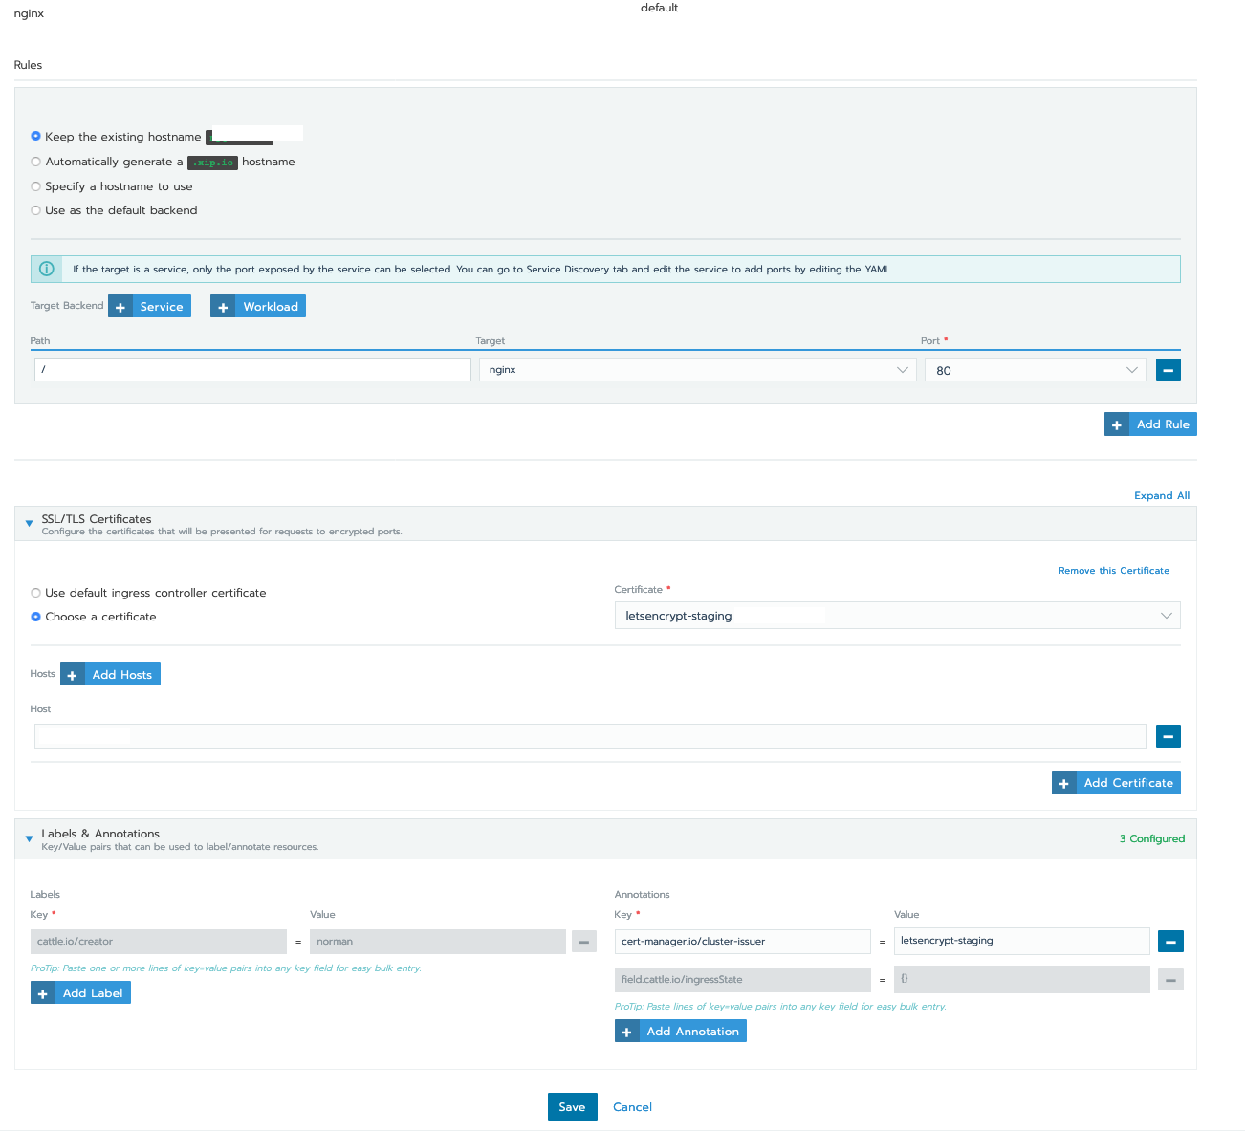Image resolution: width=1245 pixels, height=1131 pixels.
Task: Select Use as the default backend
Action: click(x=35, y=210)
